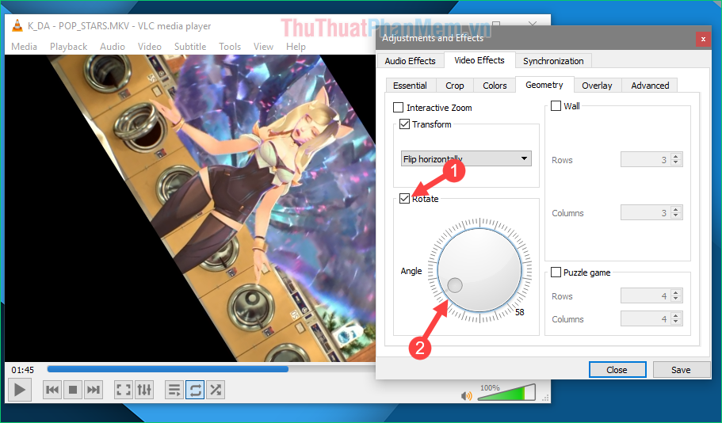Switch to Synchronization tab
The image size is (722, 423).
pos(553,61)
